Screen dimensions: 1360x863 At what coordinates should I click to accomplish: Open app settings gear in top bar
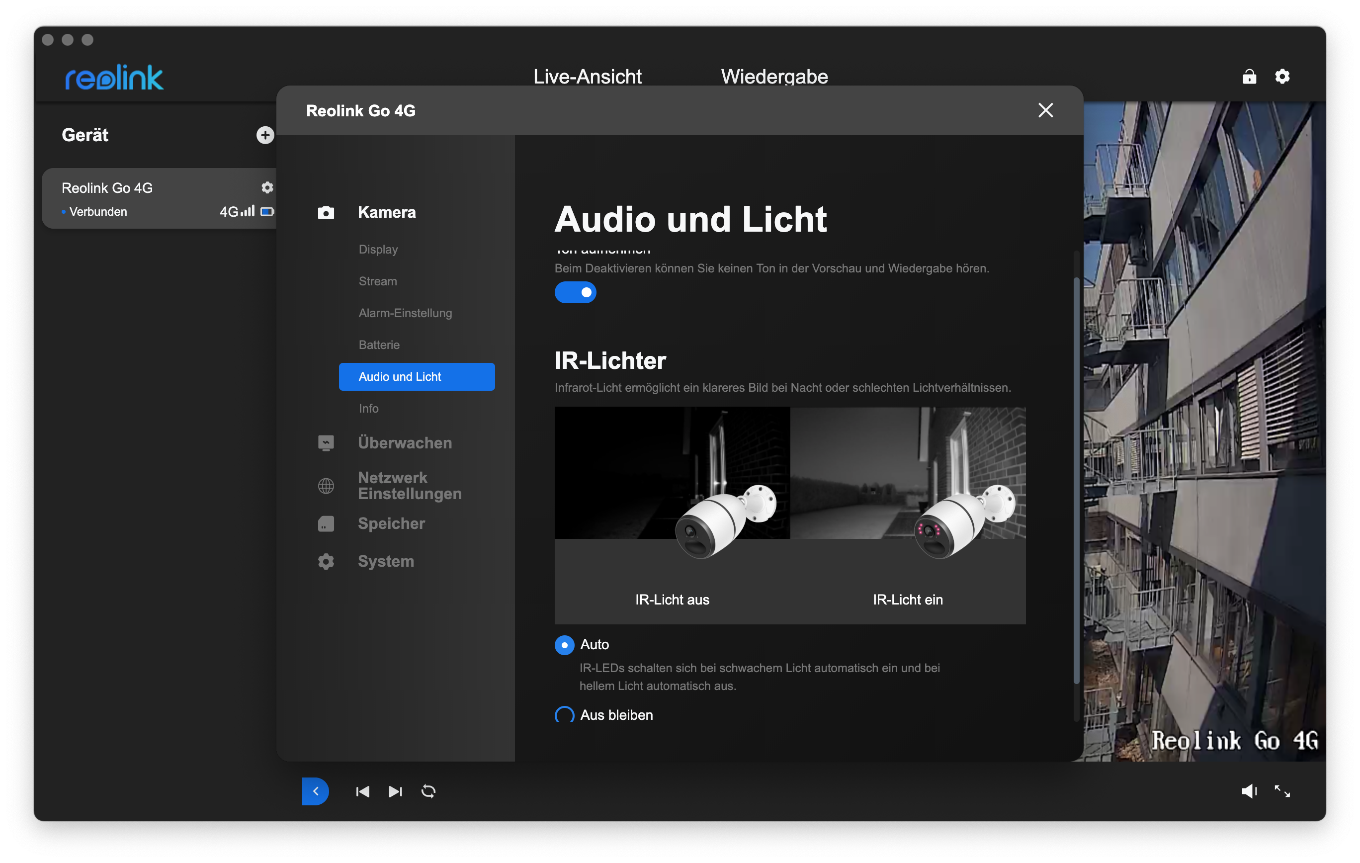(x=1282, y=77)
